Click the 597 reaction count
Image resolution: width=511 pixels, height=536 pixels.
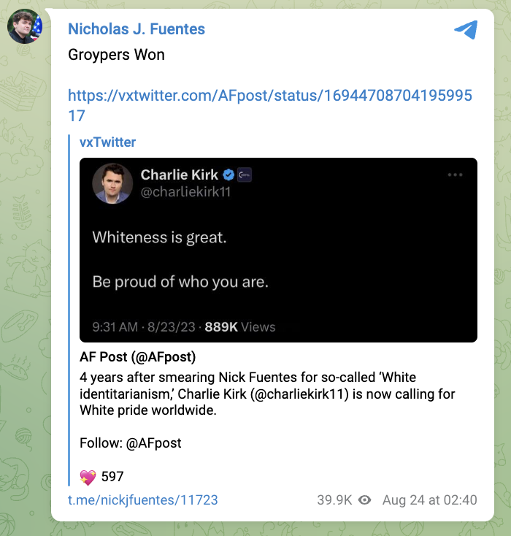[112, 477]
